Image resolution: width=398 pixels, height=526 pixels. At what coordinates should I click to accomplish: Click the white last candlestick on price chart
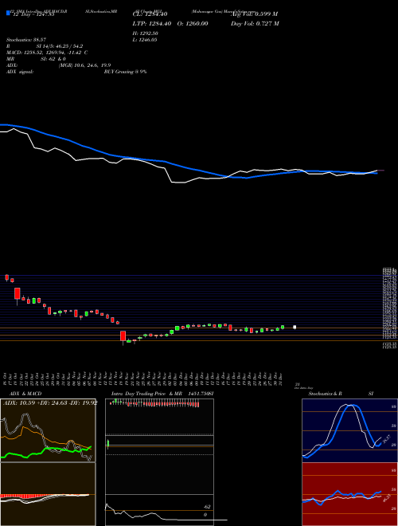pos(295,327)
